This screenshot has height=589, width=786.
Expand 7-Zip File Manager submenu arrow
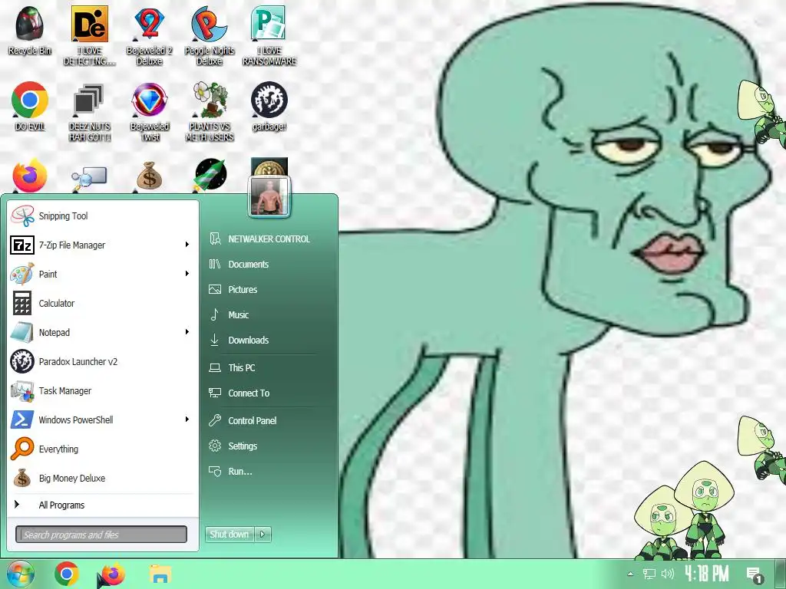(187, 245)
